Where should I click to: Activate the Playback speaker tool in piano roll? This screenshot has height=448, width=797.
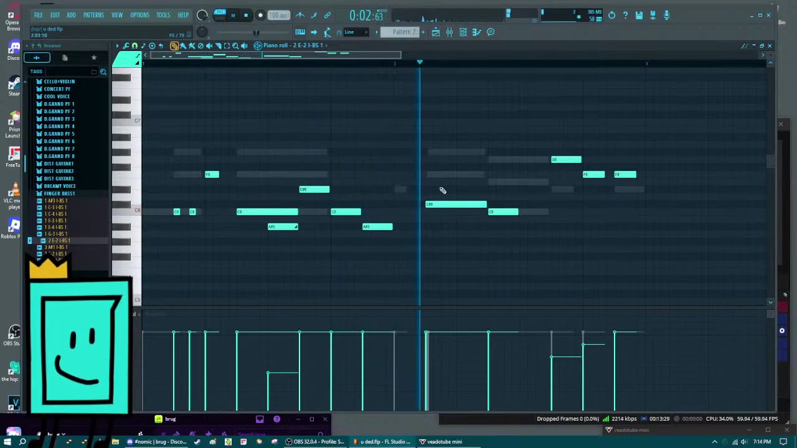244,45
